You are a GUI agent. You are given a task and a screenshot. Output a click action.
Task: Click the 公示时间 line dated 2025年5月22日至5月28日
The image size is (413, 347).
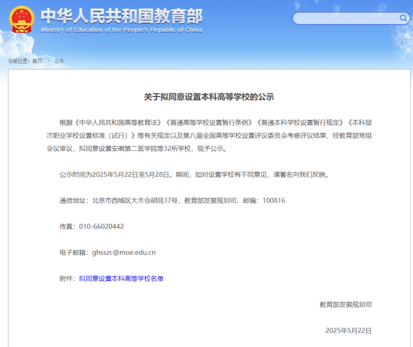(x=194, y=175)
